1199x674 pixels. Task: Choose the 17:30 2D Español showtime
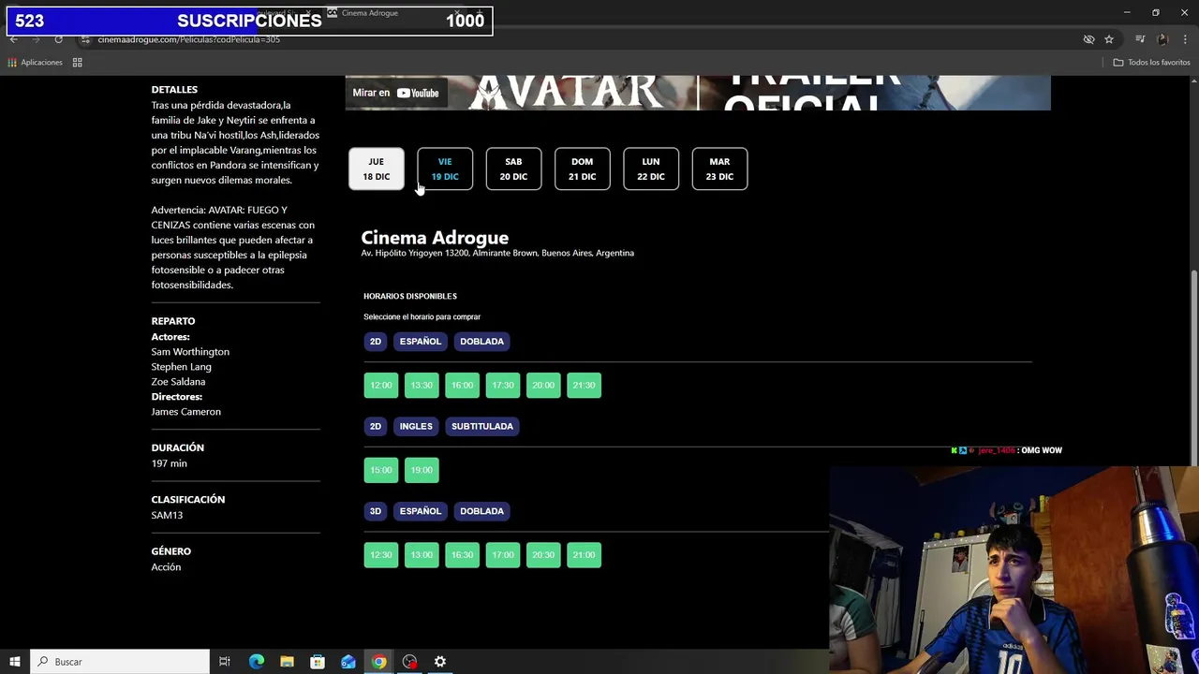pos(503,385)
